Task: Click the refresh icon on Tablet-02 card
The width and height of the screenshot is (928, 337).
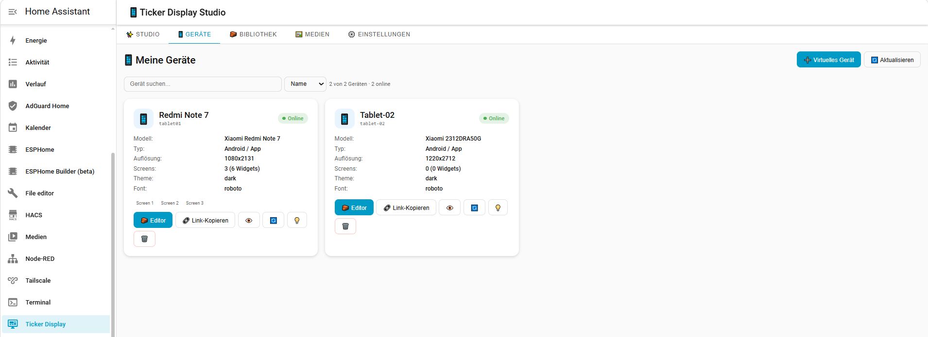Action: click(x=474, y=208)
